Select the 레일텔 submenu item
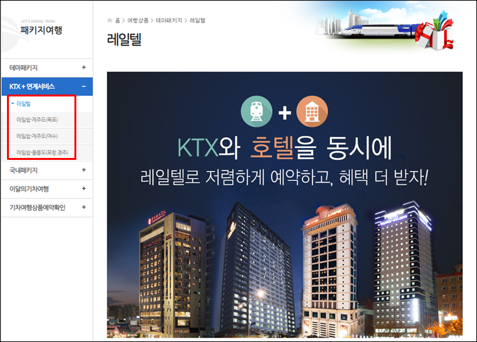 24,104
